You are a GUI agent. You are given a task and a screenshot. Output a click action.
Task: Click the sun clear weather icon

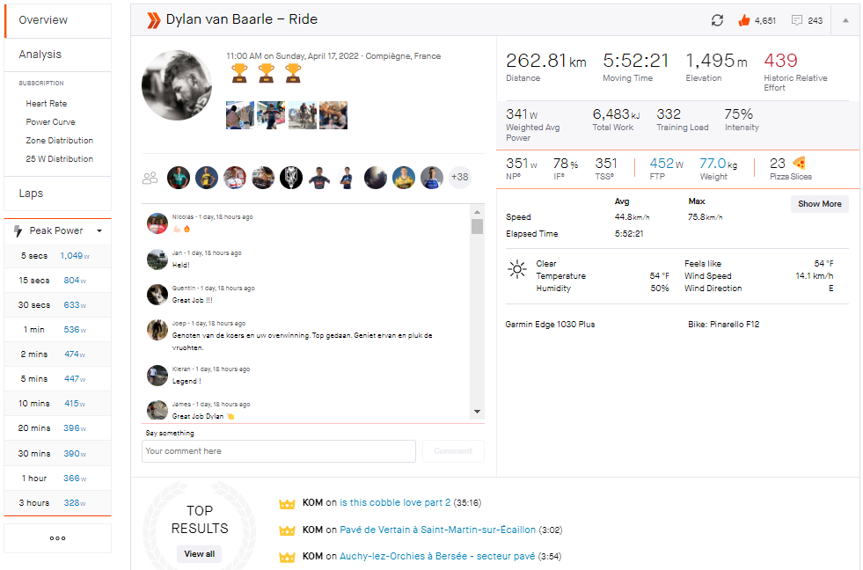(x=517, y=269)
